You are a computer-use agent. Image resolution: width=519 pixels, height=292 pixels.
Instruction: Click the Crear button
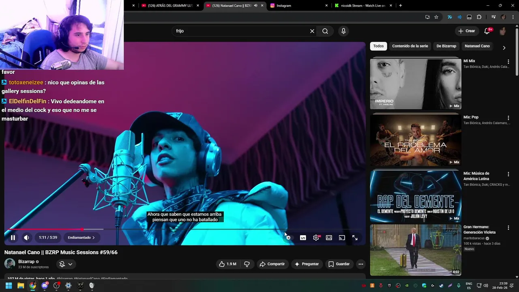pos(466,31)
